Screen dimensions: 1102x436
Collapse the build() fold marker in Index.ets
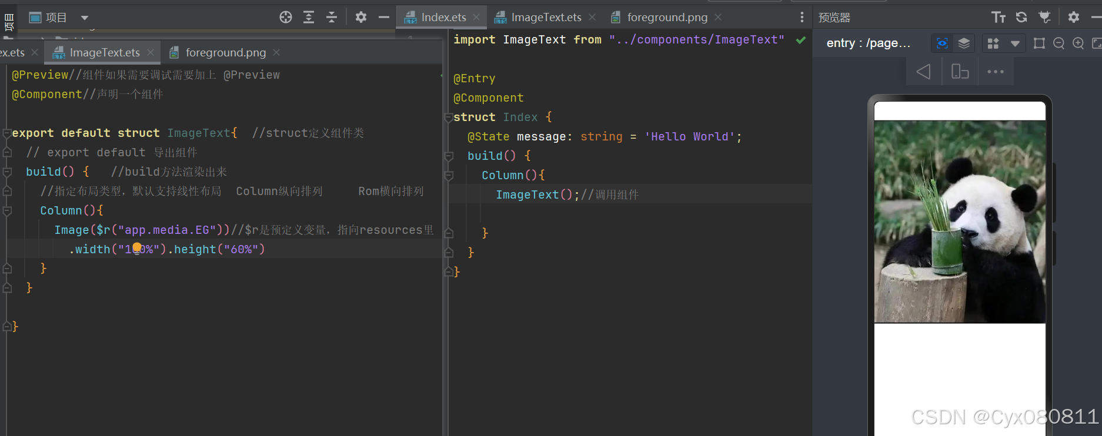pyautogui.click(x=449, y=156)
